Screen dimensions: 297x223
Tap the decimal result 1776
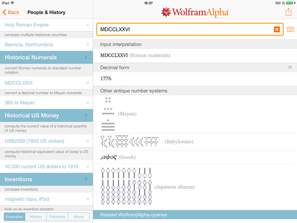coord(106,79)
